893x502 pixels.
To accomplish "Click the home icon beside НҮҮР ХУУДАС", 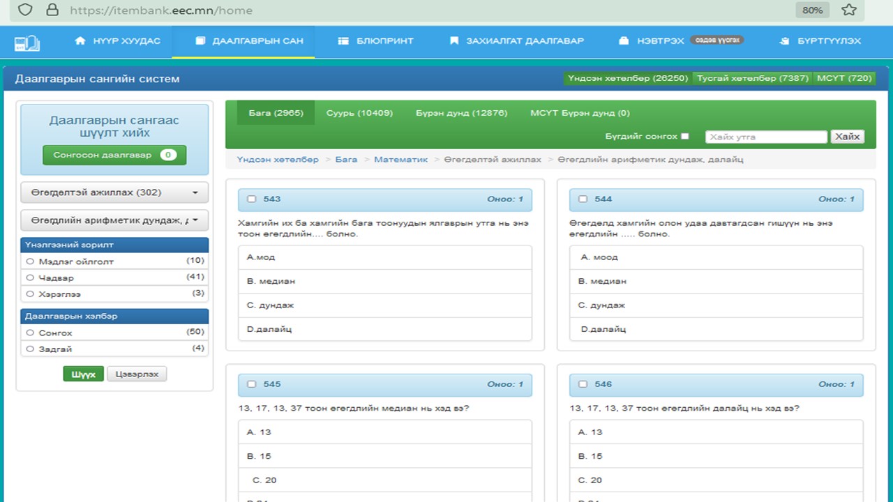I will (80, 41).
